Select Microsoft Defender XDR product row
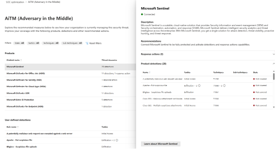 [x=70, y=93]
